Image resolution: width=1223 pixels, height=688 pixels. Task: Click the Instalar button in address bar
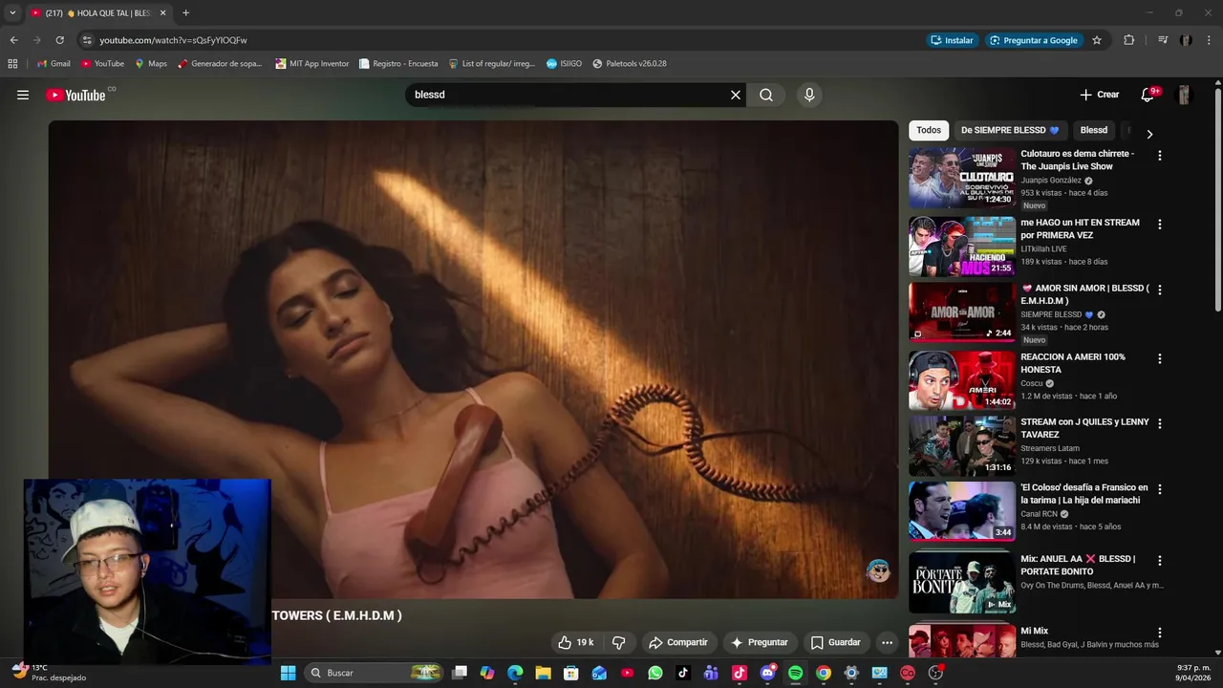[x=952, y=40]
